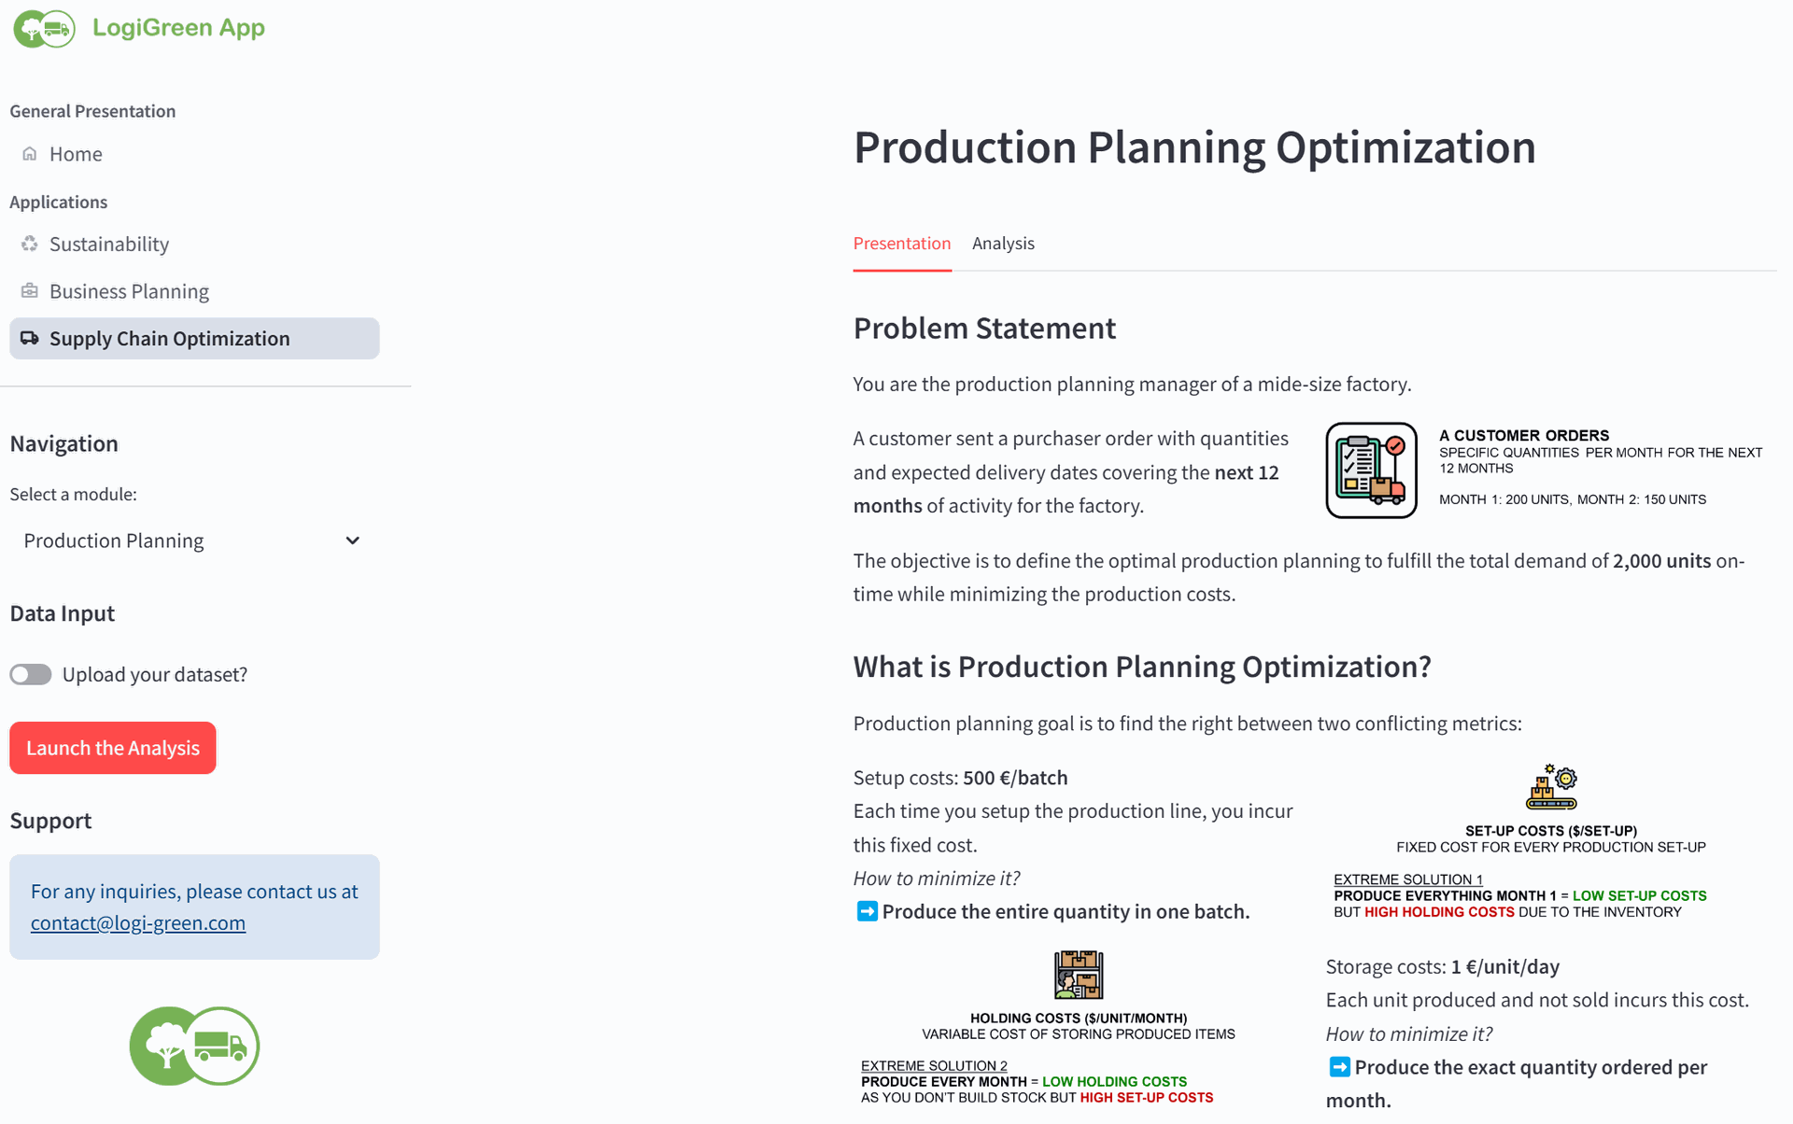Enable the Upload your dataset toggle
The width and height of the screenshot is (1793, 1124).
tap(31, 674)
